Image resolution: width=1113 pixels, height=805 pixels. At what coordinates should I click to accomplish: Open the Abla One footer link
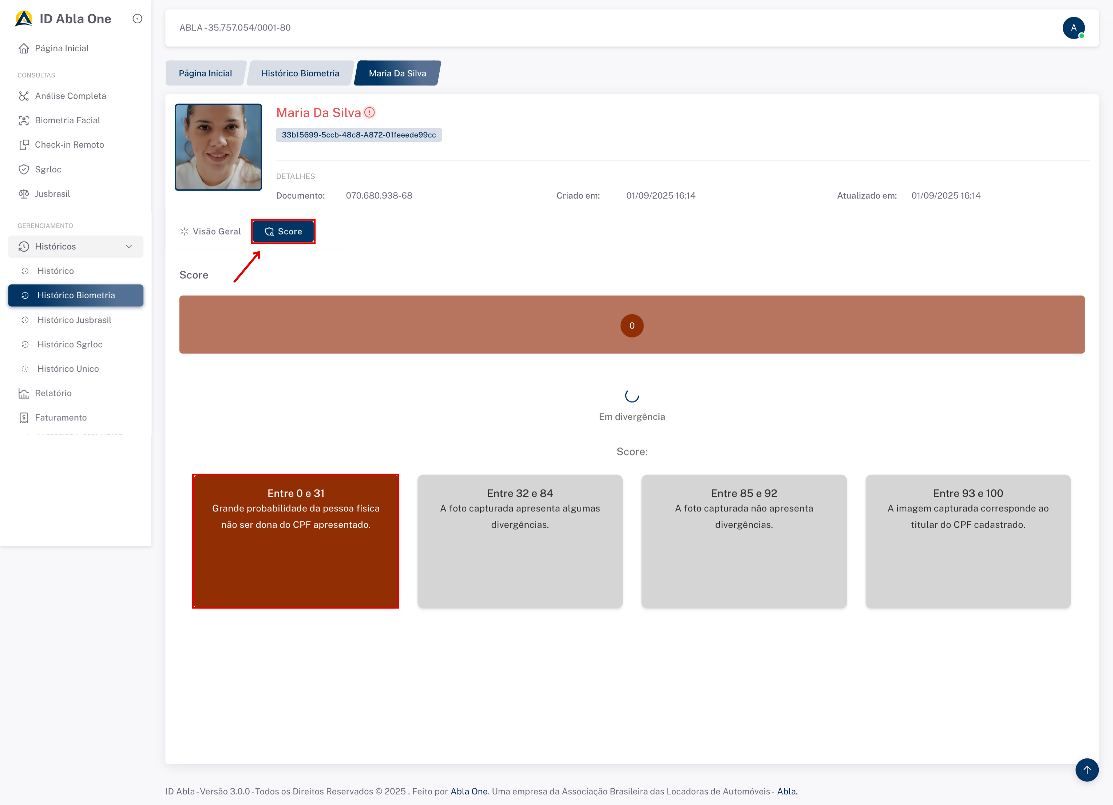pos(469,791)
